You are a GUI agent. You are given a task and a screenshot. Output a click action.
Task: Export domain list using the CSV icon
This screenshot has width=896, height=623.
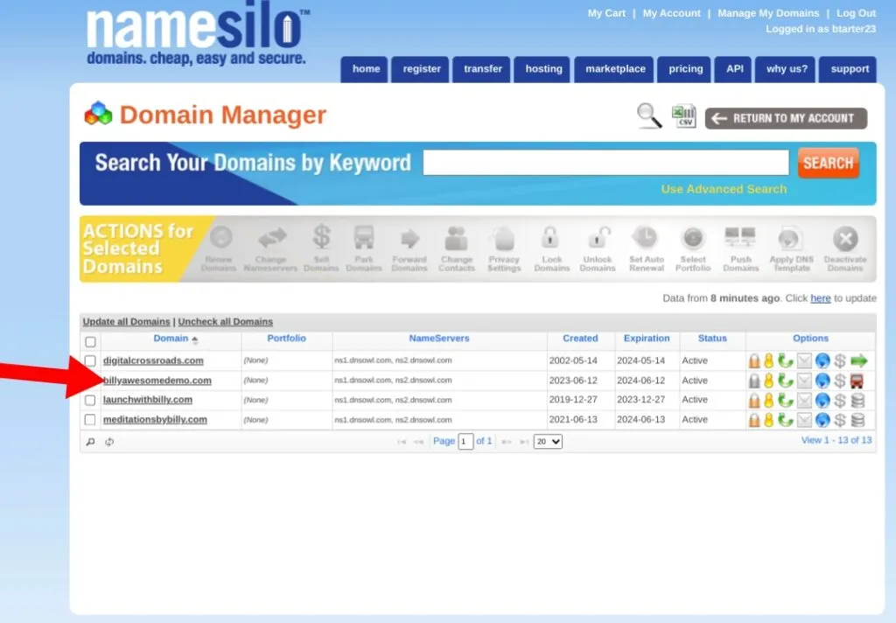[x=682, y=115]
